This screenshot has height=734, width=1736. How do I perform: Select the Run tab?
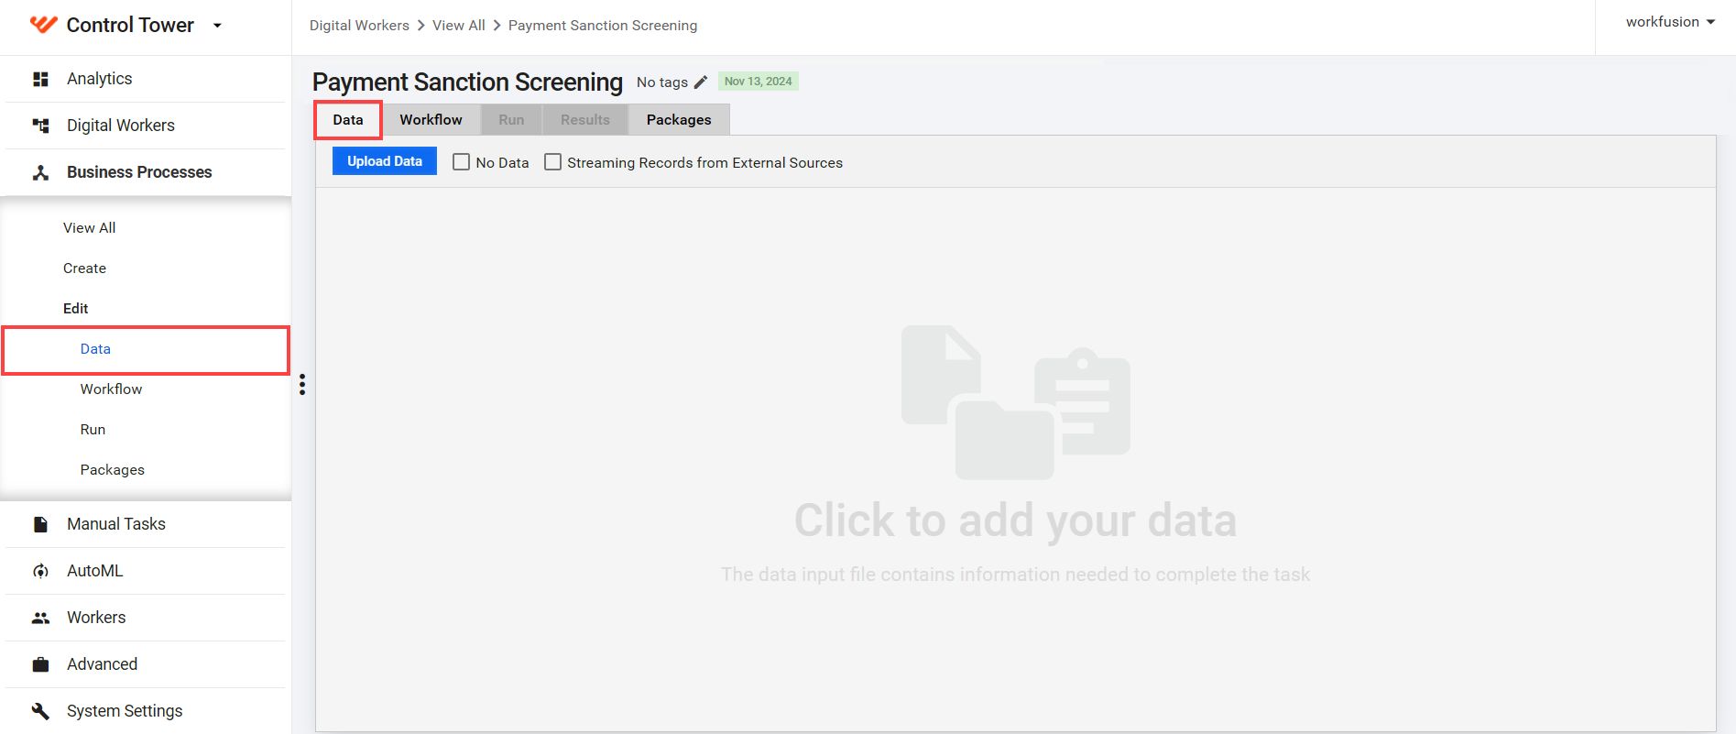[x=511, y=120]
